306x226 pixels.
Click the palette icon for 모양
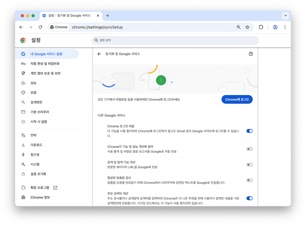23,93
